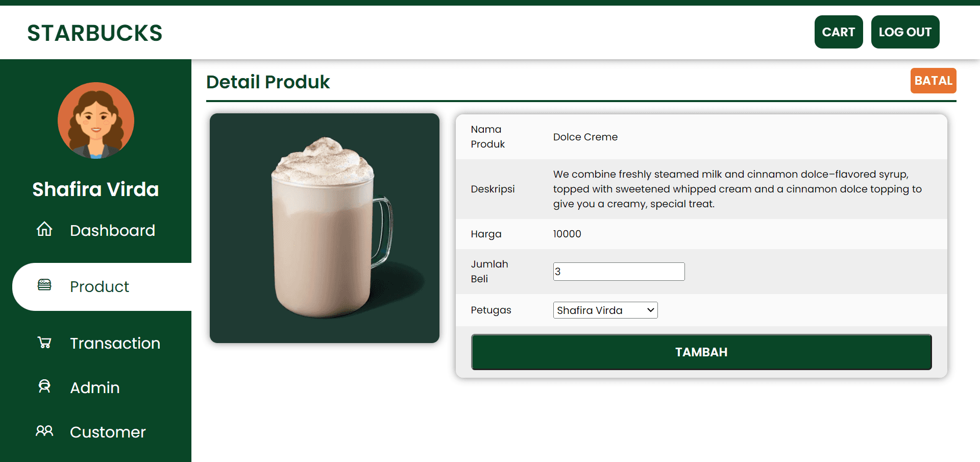The width and height of the screenshot is (980, 462).
Task: Click the Dolce Creme product image
Action: (x=325, y=228)
